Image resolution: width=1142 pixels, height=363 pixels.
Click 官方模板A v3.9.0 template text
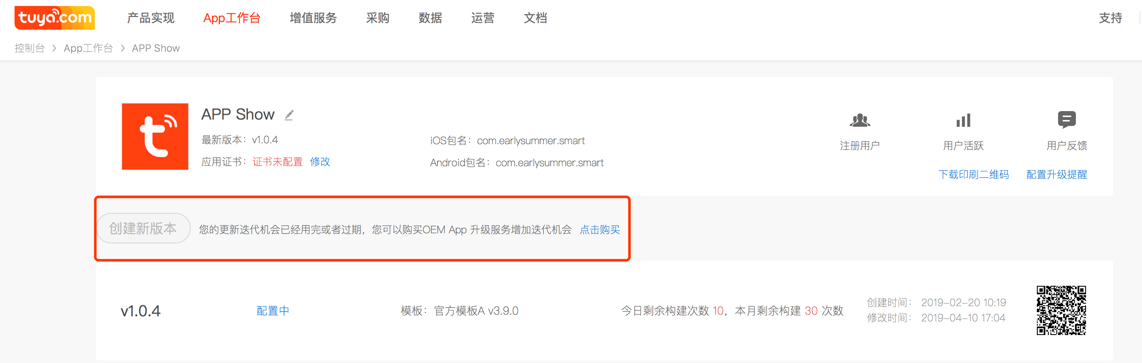click(476, 311)
